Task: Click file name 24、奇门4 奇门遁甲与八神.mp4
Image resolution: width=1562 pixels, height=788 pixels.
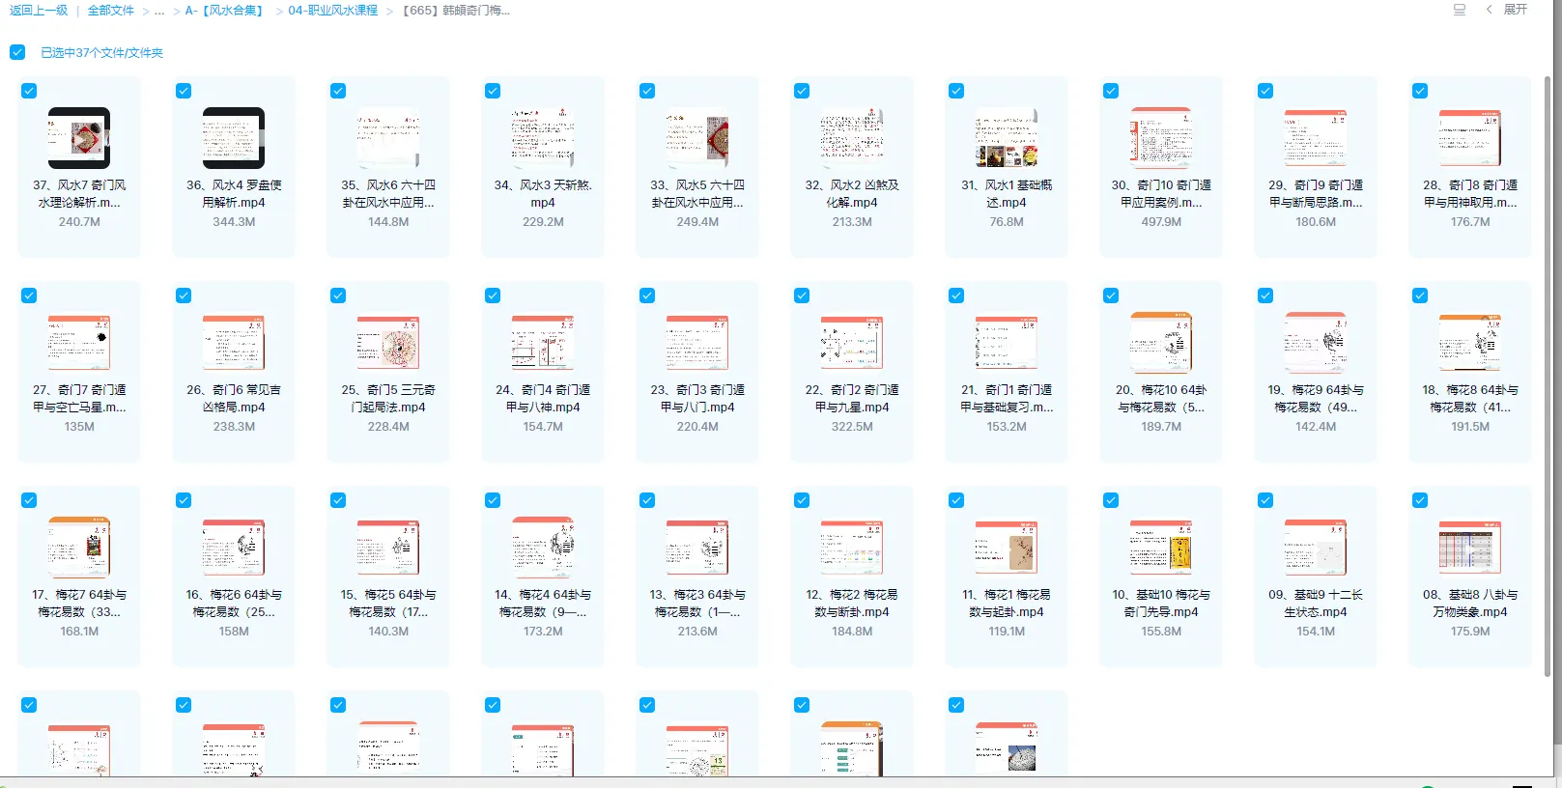Action: coord(543,399)
